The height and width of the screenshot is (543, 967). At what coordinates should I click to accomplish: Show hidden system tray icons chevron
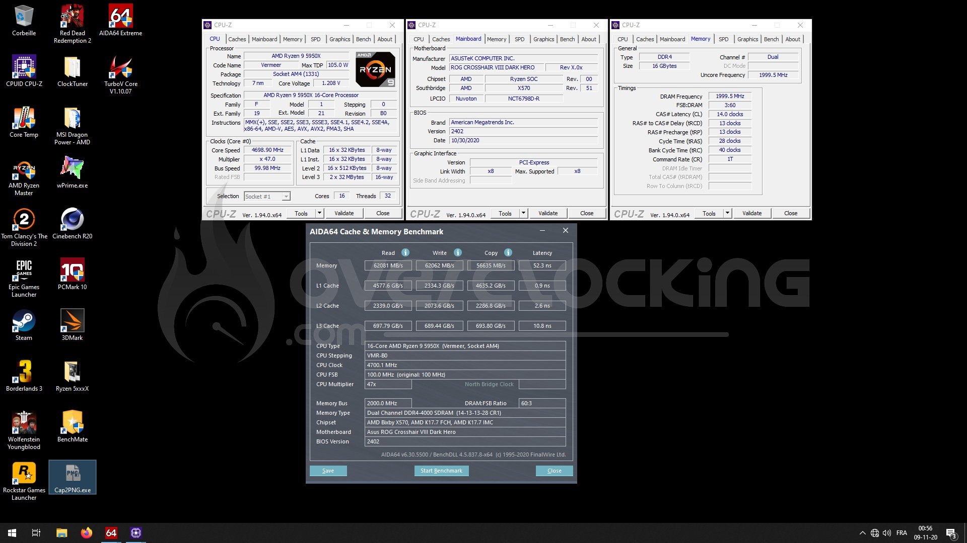coord(862,533)
